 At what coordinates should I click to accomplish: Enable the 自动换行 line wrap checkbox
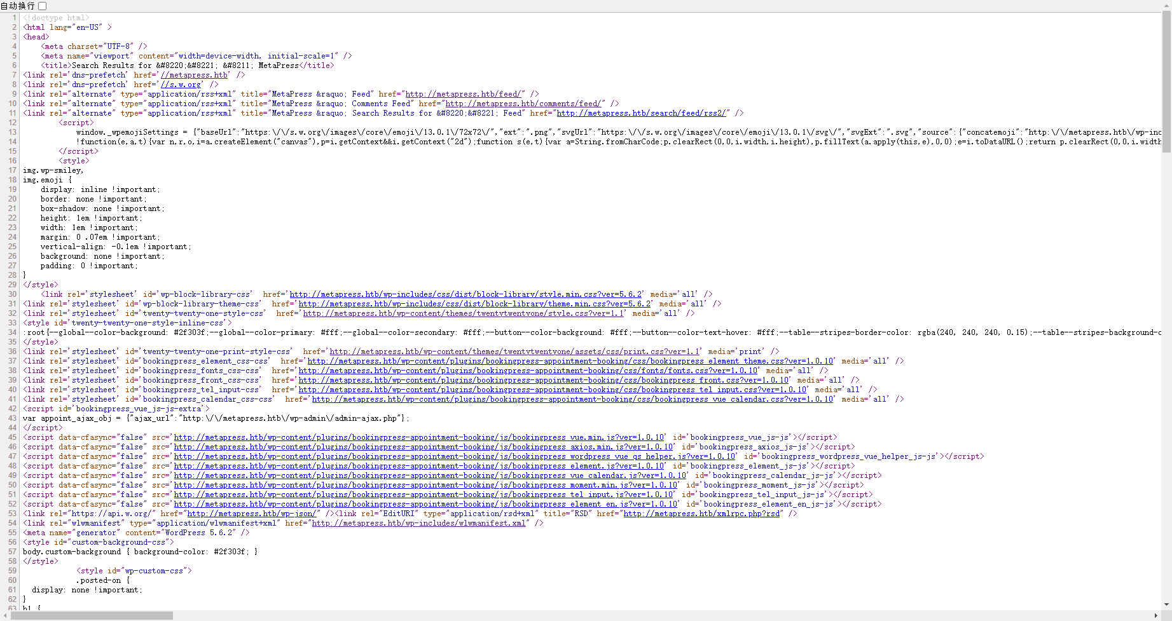[x=43, y=6]
